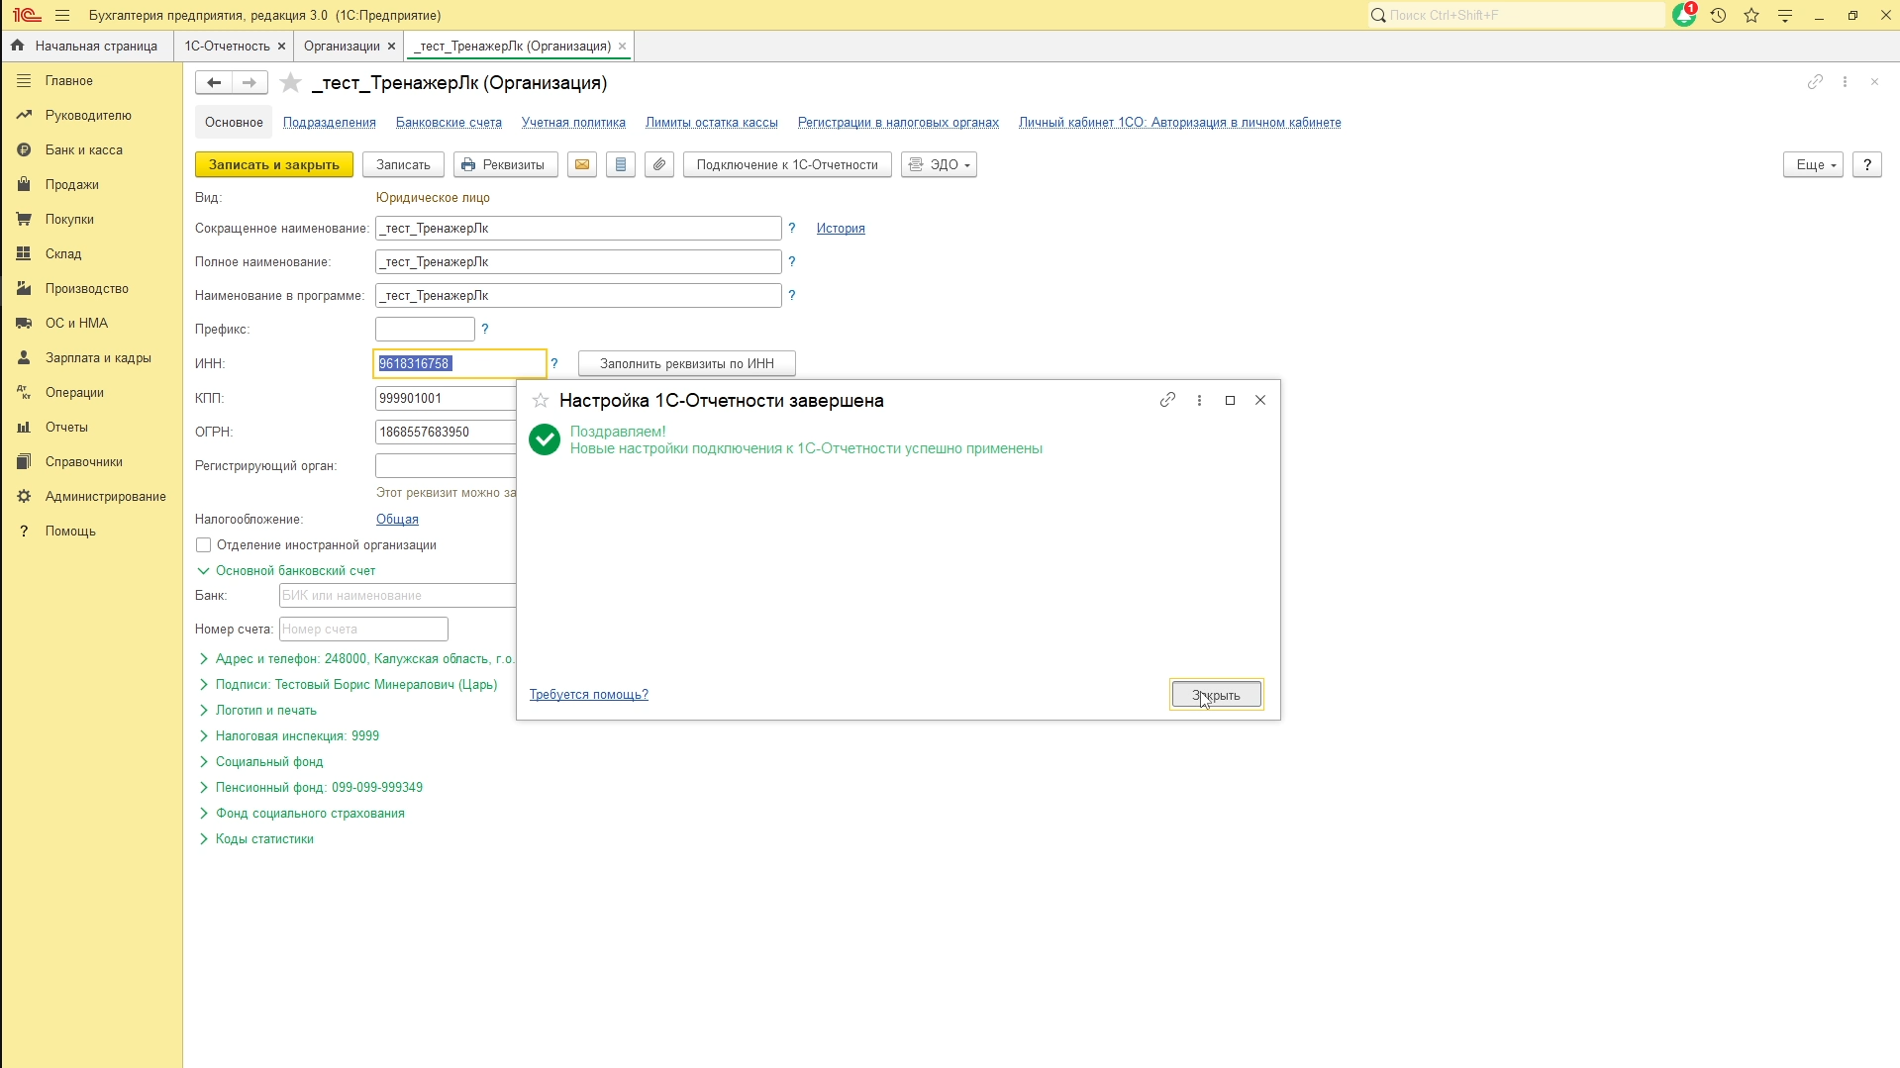
Task: Click the envelope icon in the toolbar
Action: click(x=582, y=164)
